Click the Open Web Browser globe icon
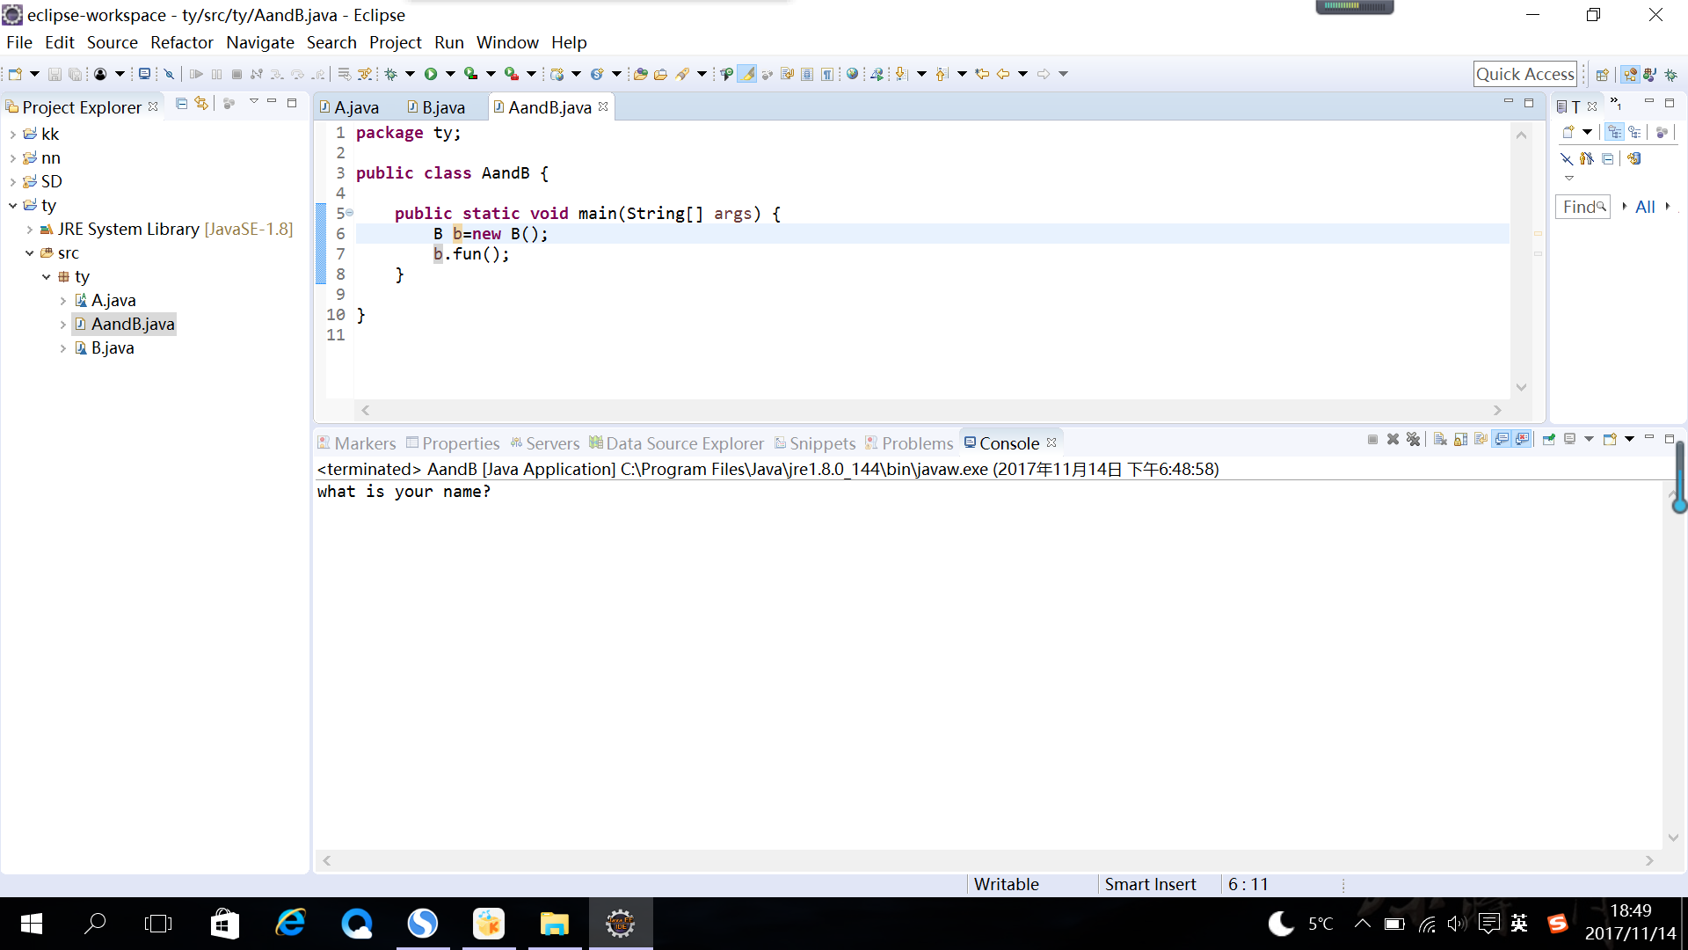Screen dimensions: 1688x950 click(852, 74)
